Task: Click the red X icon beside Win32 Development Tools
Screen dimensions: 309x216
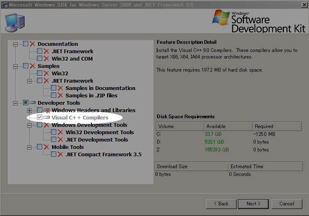Action: [x=60, y=132]
